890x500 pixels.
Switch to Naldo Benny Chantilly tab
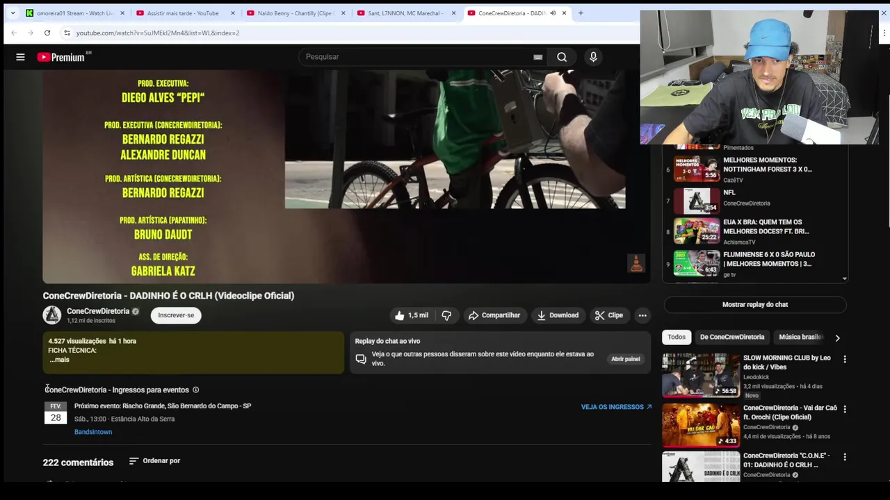tap(296, 13)
